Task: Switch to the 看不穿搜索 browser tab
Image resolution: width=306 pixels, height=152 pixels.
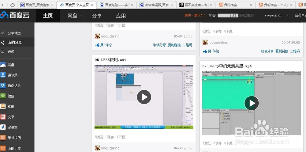Action: (196, 5)
